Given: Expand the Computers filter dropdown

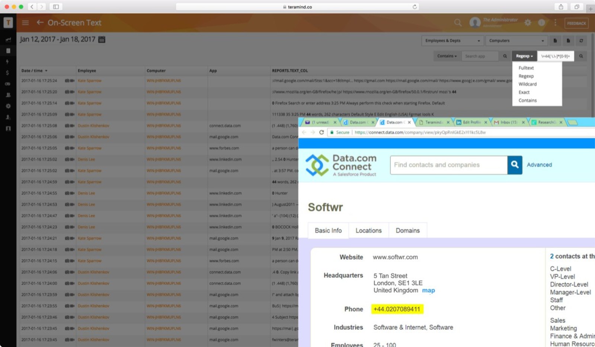Looking at the screenshot, I should point(516,41).
